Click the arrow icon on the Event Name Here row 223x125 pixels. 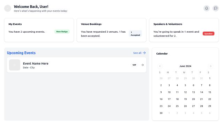tap(143, 65)
